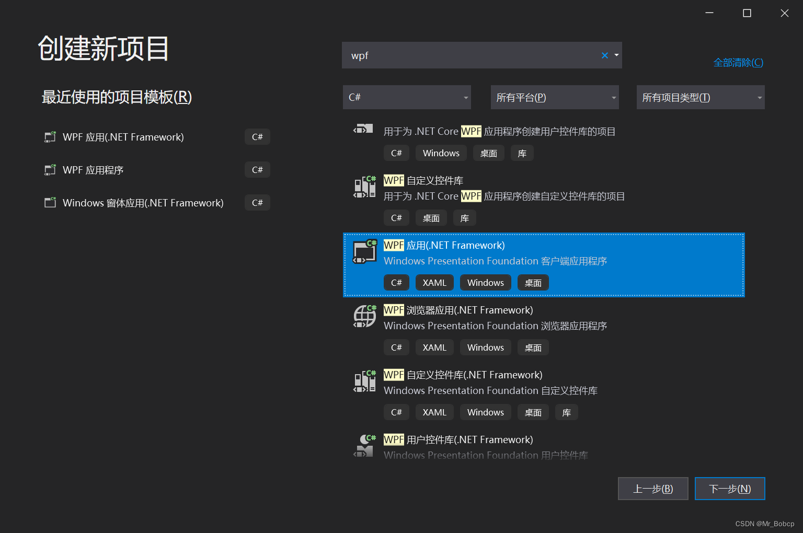Open the 所有项目类型(T) project type dropdown

tap(701, 97)
